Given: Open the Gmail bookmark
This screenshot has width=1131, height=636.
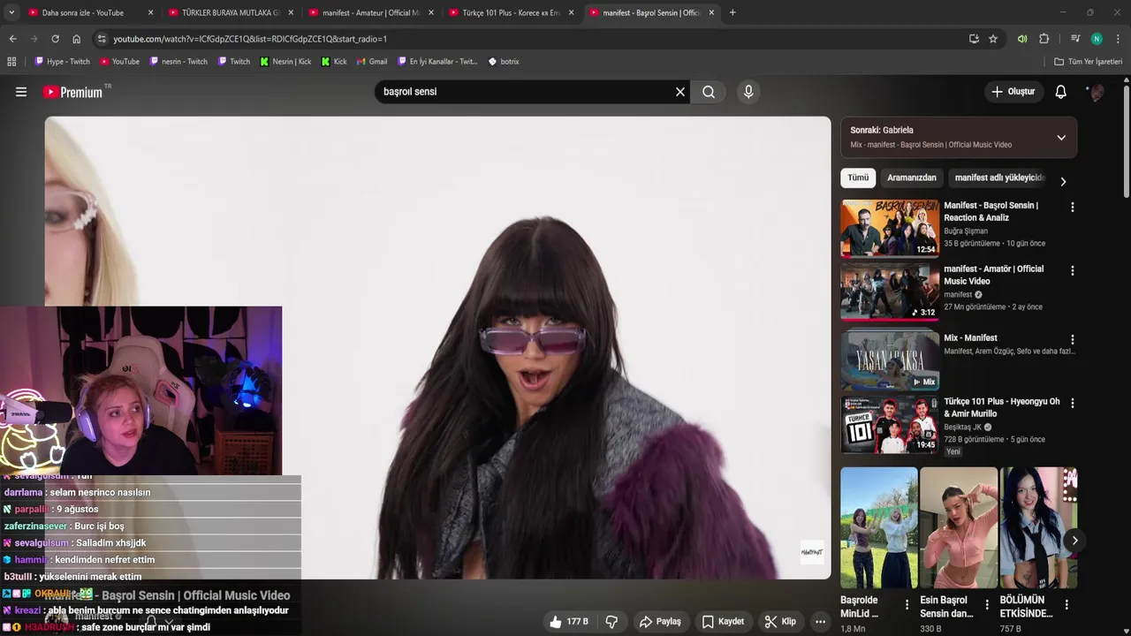Looking at the screenshot, I should pos(371,62).
